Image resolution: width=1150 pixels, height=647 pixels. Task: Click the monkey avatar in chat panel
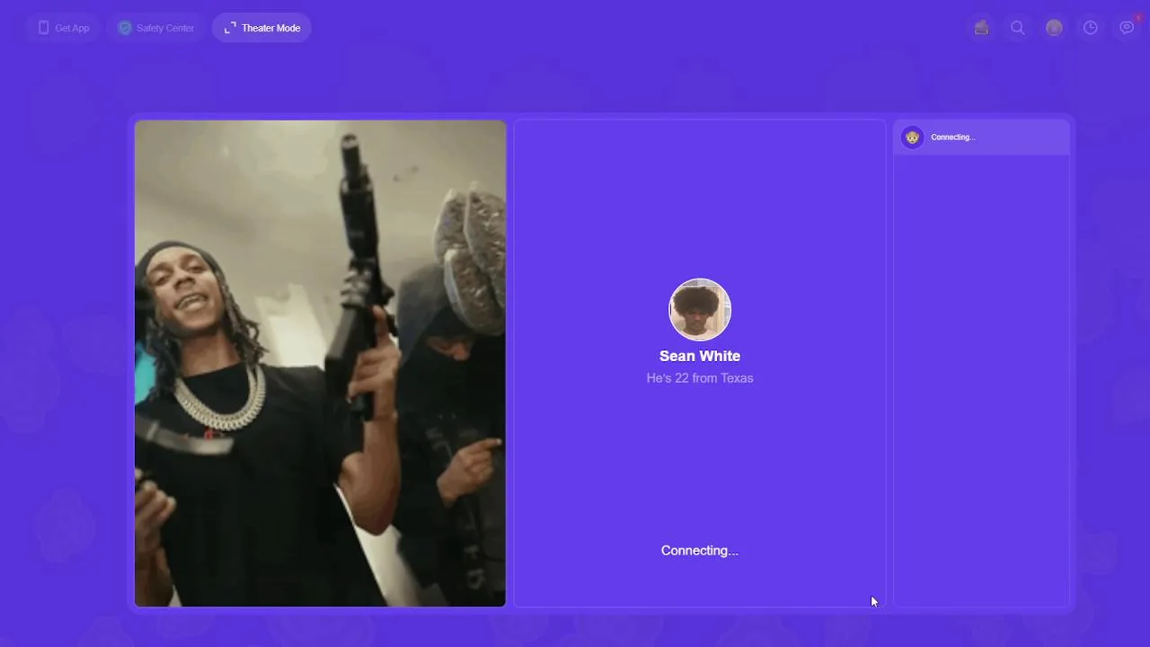pos(912,137)
